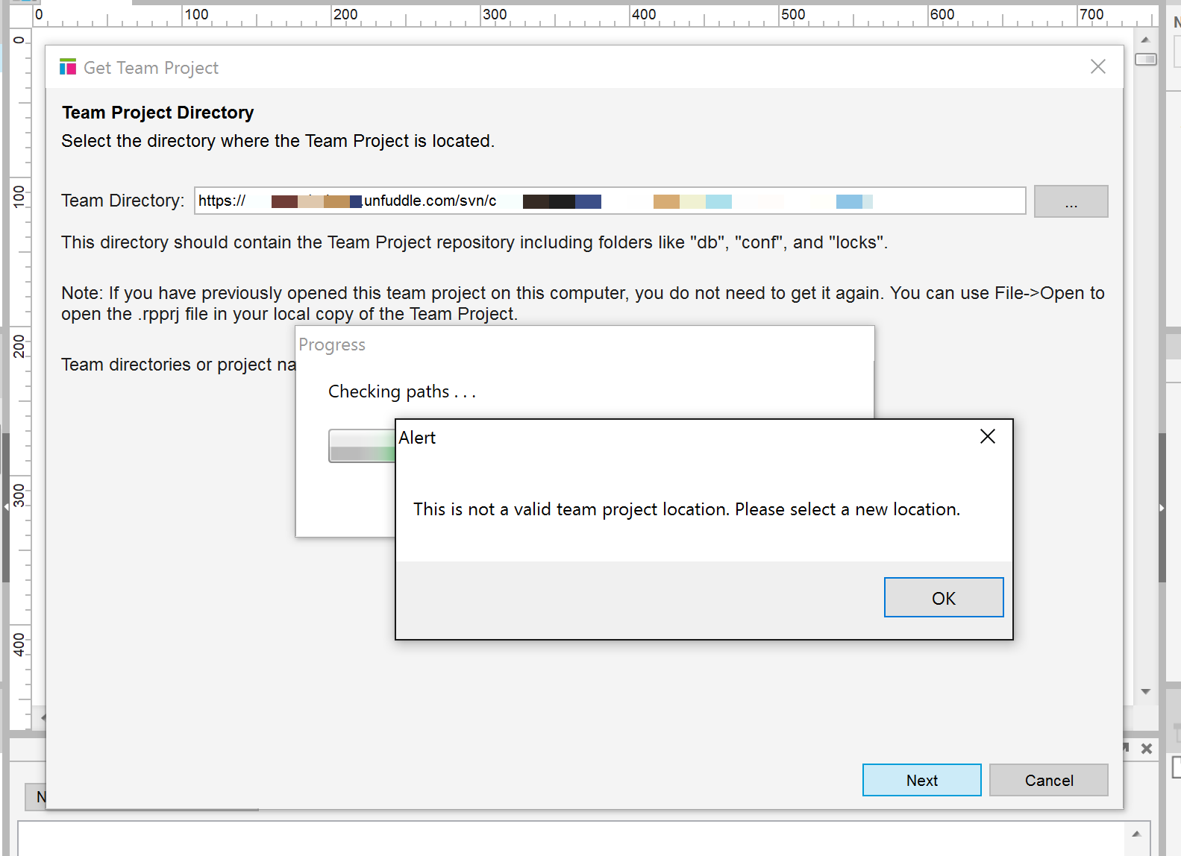Close the bottom panel with its X icon
1181x856 pixels.
point(1147,749)
